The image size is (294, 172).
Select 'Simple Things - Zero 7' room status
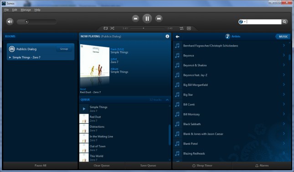click(x=26, y=57)
